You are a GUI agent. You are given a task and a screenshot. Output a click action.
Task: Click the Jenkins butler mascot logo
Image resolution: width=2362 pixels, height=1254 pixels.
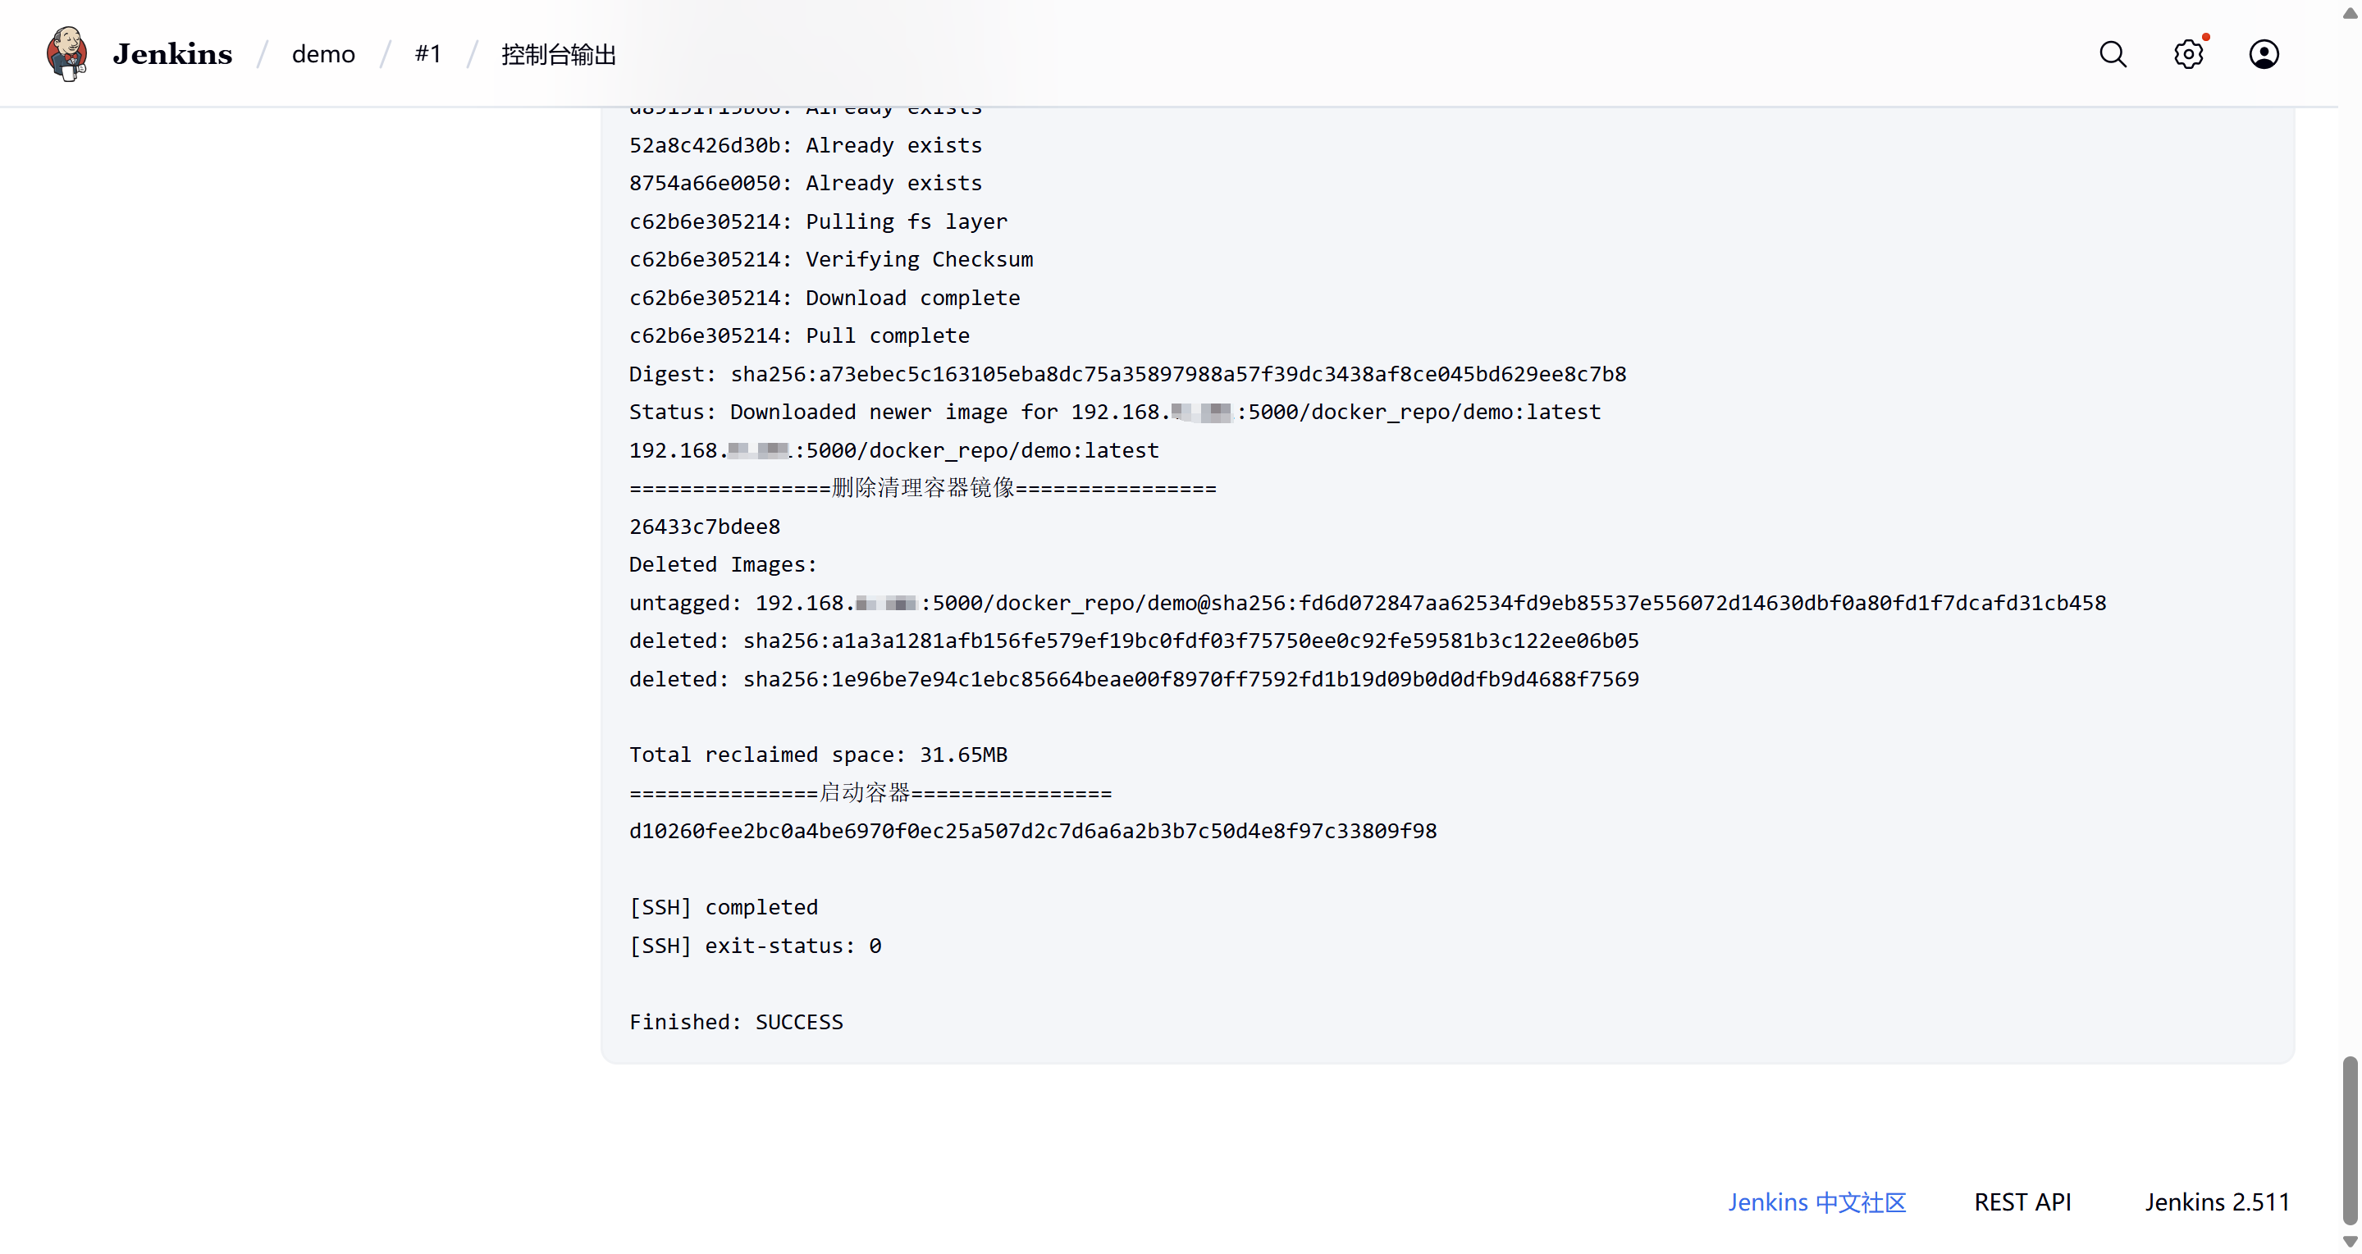[66, 53]
